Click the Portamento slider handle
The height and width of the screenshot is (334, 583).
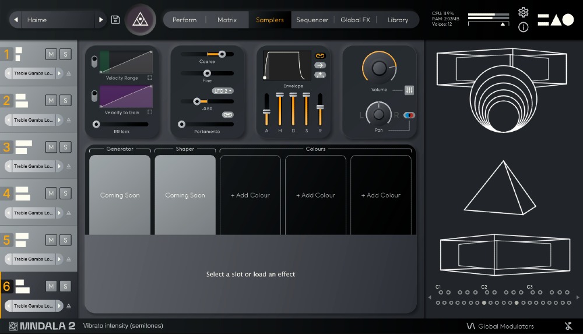[182, 124]
